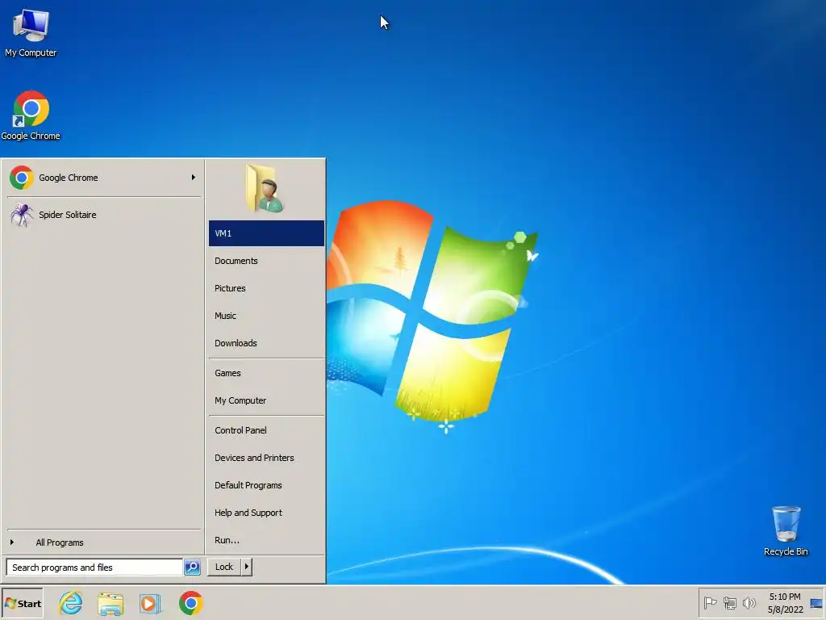Open the VM1 user folder
Viewport: 826px width, 620px height.
point(266,233)
